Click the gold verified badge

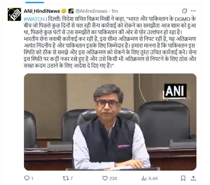point(64,11)
